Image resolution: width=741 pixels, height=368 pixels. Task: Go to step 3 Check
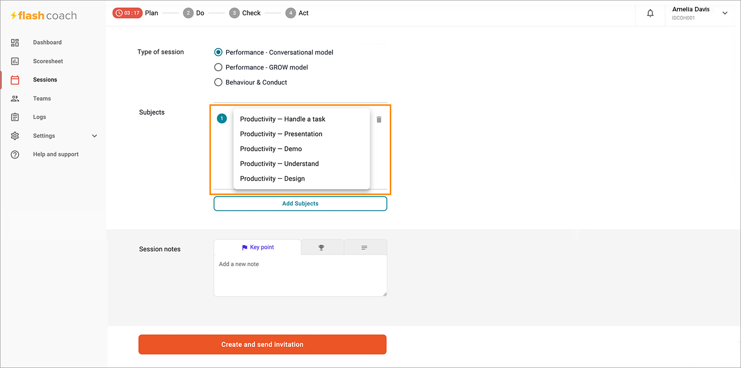point(245,13)
